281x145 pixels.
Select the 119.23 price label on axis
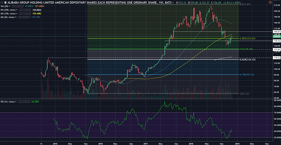277,58
